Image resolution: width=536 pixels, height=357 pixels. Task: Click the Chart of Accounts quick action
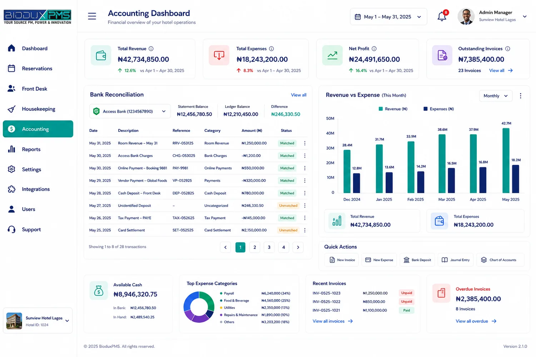(x=500, y=260)
